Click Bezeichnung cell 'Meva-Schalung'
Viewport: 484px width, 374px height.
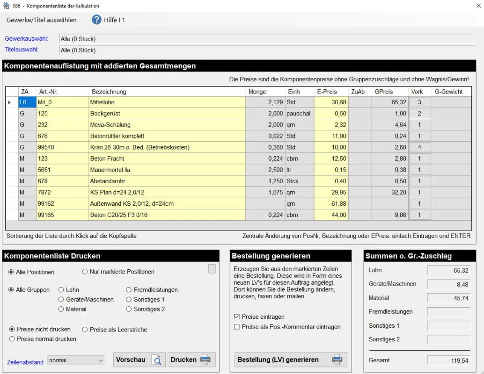click(167, 125)
